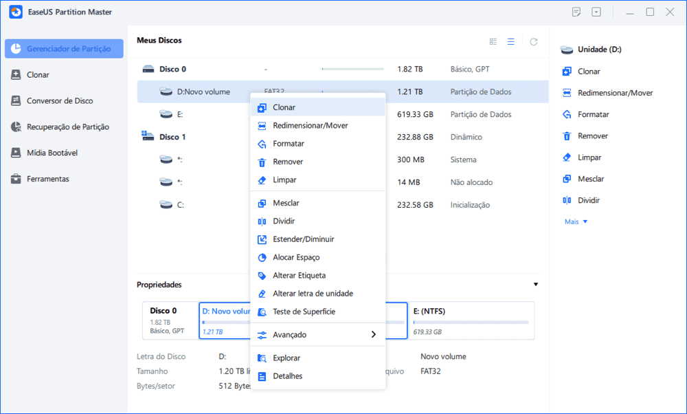Switch to grid view of disks
Screen dimensions: 687x414
[493, 42]
